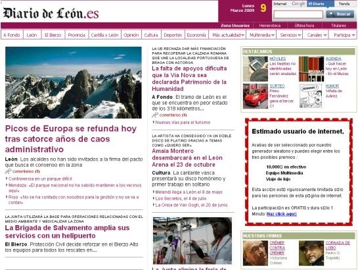Open the Castilla y León section
This screenshot has height=270, width=358.
(x=105, y=35)
